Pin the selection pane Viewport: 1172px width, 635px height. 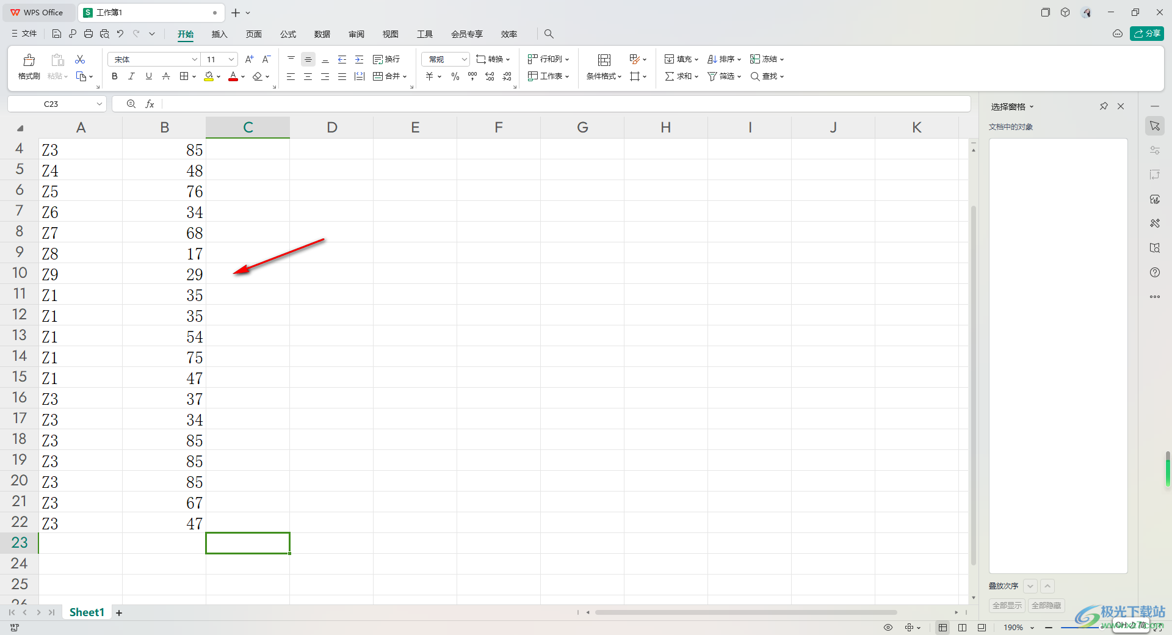pyautogui.click(x=1104, y=106)
